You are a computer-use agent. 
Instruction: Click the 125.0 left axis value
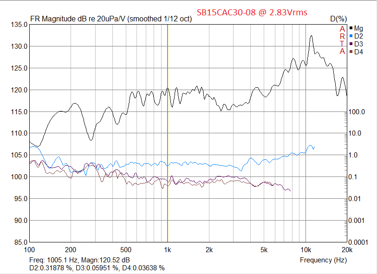coord(19,68)
